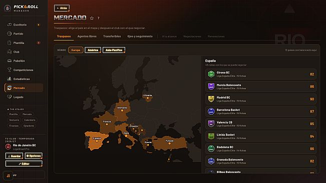The image size is (326, 183).
Task: Click the Editor button
Action: pos(24,163)
